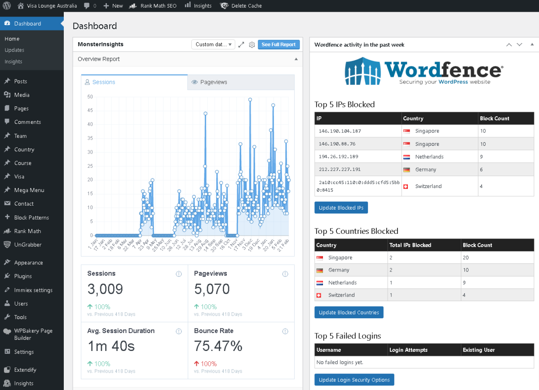Screen dimensions: 539x390
Task: Open Delete Cache in admin bar
Action: tap(241, 6)
